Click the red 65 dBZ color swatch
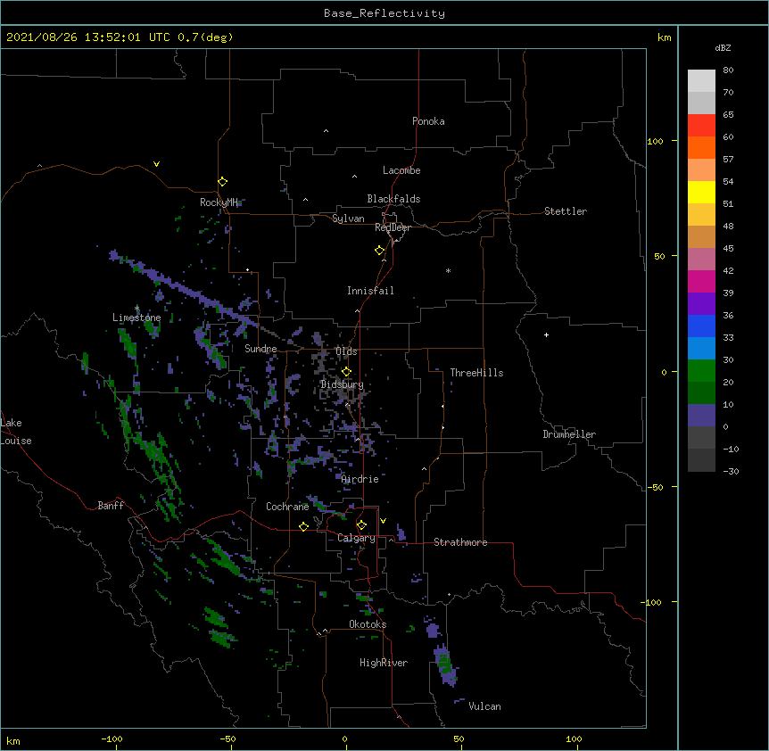The image size is (769, 751). point(701,126)
